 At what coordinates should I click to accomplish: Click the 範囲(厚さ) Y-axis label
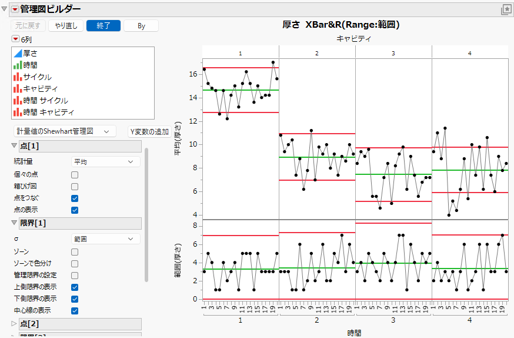click(178, 260)
